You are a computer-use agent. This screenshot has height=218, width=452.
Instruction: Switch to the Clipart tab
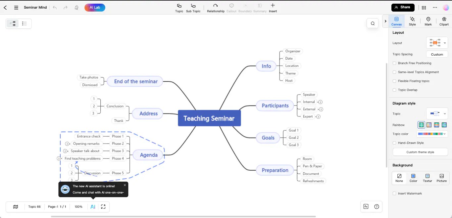coord(444,21)
